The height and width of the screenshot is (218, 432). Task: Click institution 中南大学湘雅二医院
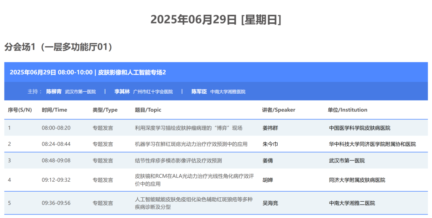click(x=352, y=203)
